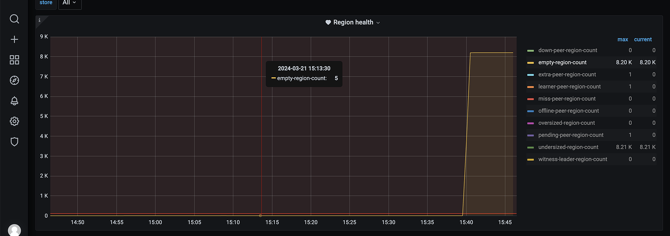The height and width of the screenshot is (236, 670).
Task: Open the Server Admin shield icon
Action: [x=15, y=141]
